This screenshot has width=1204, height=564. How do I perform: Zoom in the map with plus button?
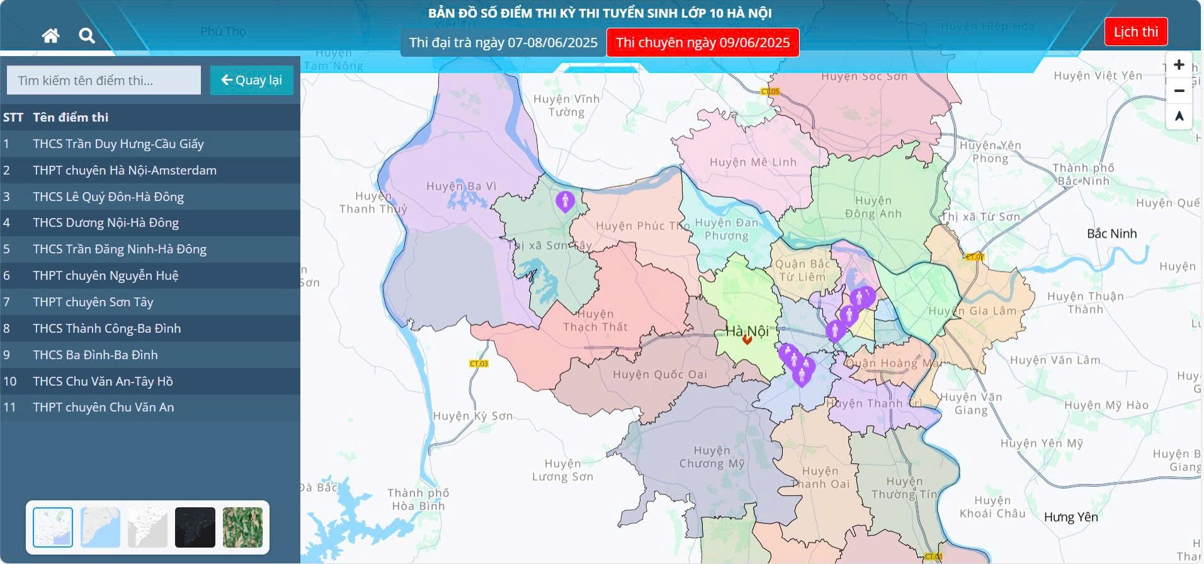[x=1179, y=65]
